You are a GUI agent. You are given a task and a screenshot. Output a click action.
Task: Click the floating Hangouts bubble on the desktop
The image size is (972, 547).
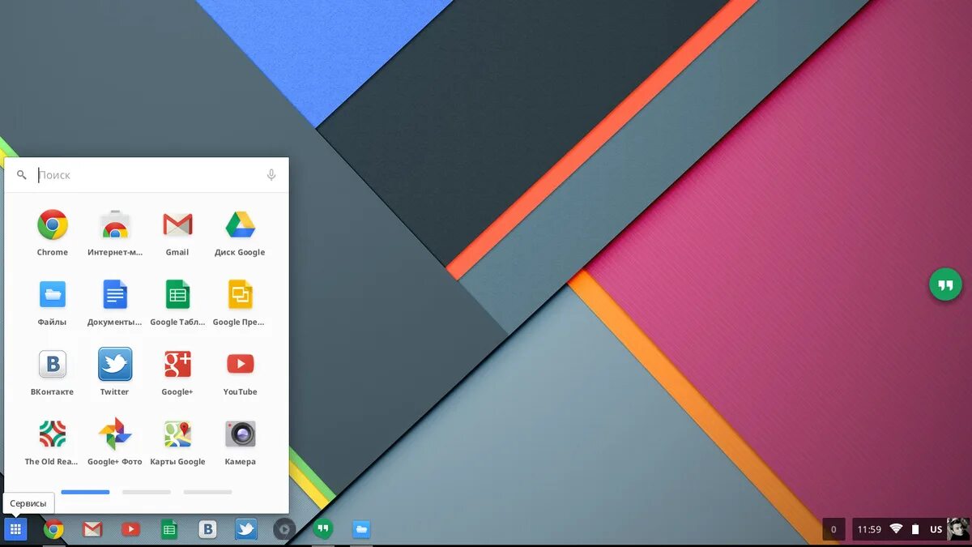[x=945, y=284]
